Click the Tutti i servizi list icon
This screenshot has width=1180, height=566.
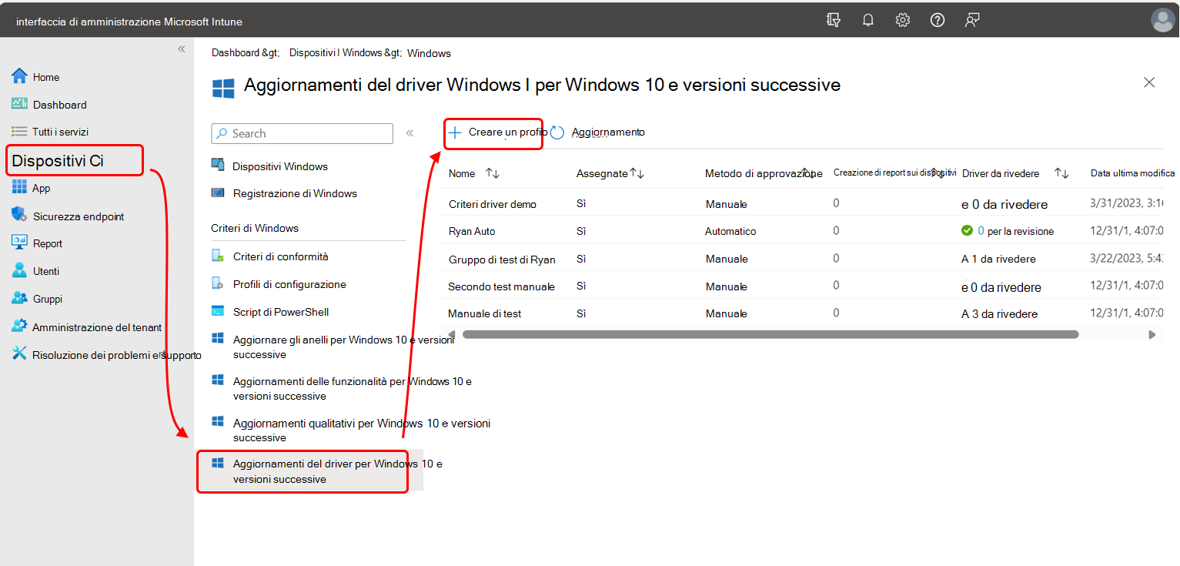coord(19,132)
